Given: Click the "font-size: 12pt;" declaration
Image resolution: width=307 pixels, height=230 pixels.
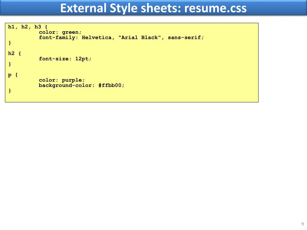Looking at the screenshot, I should (65, 59).
